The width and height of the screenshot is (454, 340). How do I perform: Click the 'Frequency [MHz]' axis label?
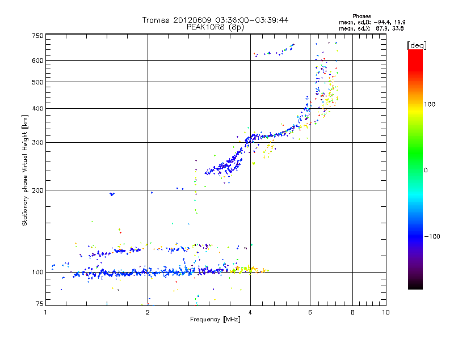(x=215, y=320)
